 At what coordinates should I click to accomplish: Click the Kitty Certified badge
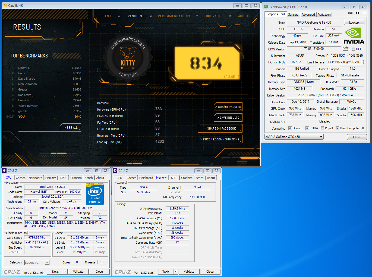tap(128, 58)
